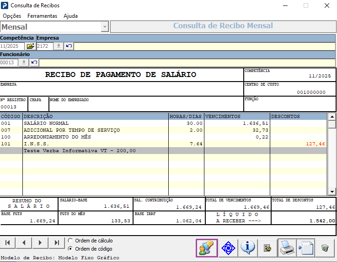
Task: Click the HORAS/DIAS column header
Action: click(x=186, y=116)
